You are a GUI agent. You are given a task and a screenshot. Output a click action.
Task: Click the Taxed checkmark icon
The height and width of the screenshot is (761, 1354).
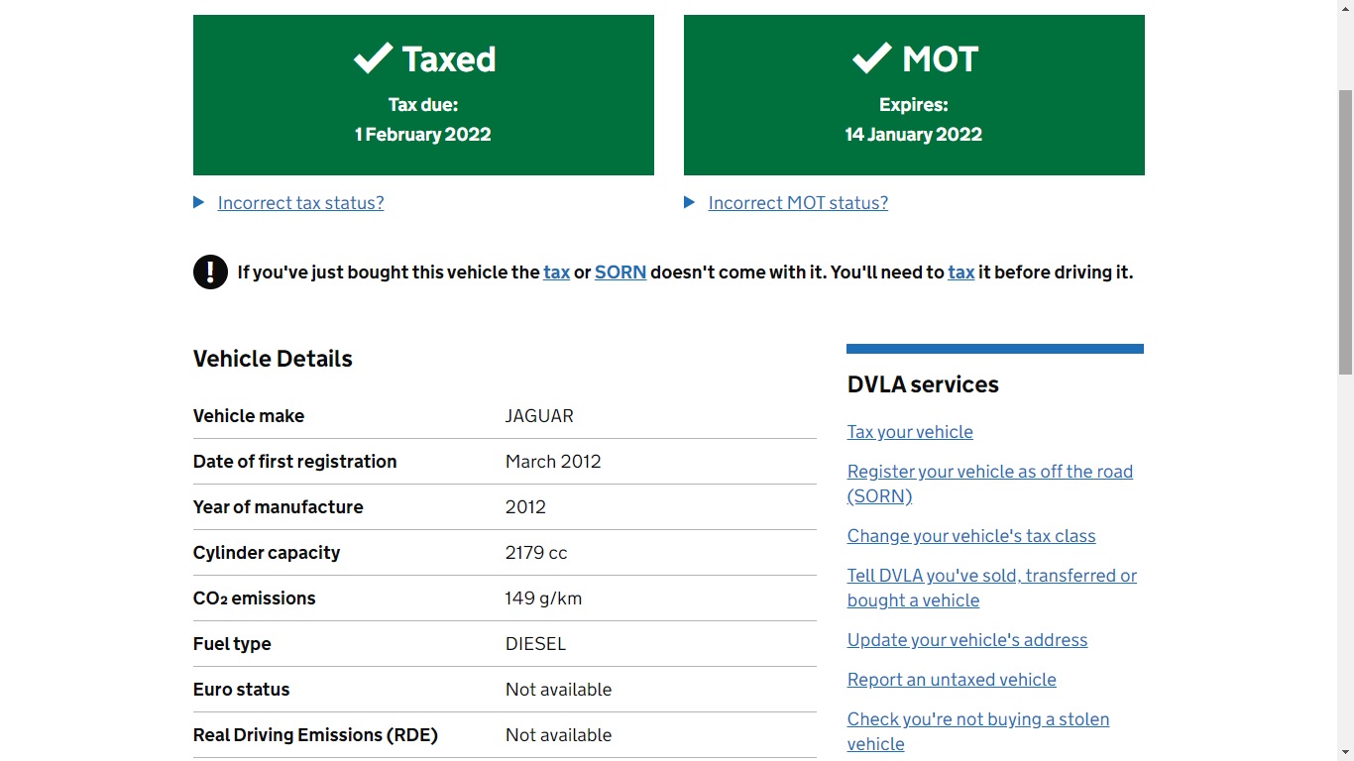[x=374, y=59]
